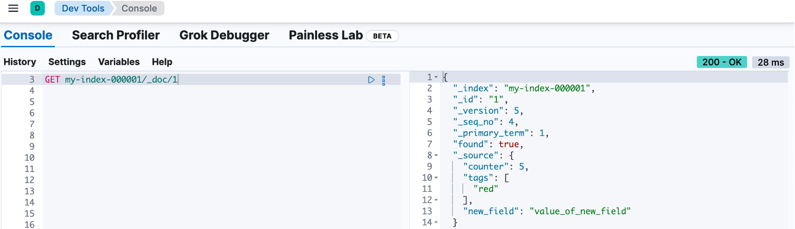Collapse the _source object fold arrow

point(436,156)
